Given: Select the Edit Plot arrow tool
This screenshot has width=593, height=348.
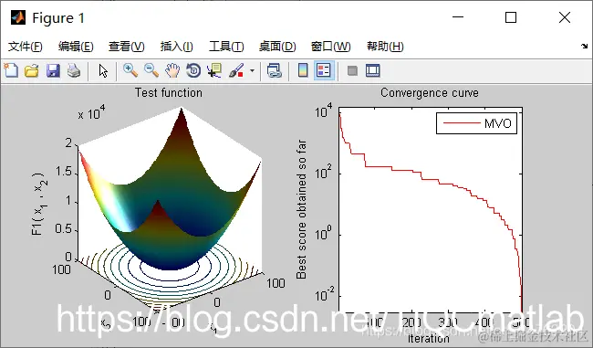Looking at the screenshot, I should (103, 71).
